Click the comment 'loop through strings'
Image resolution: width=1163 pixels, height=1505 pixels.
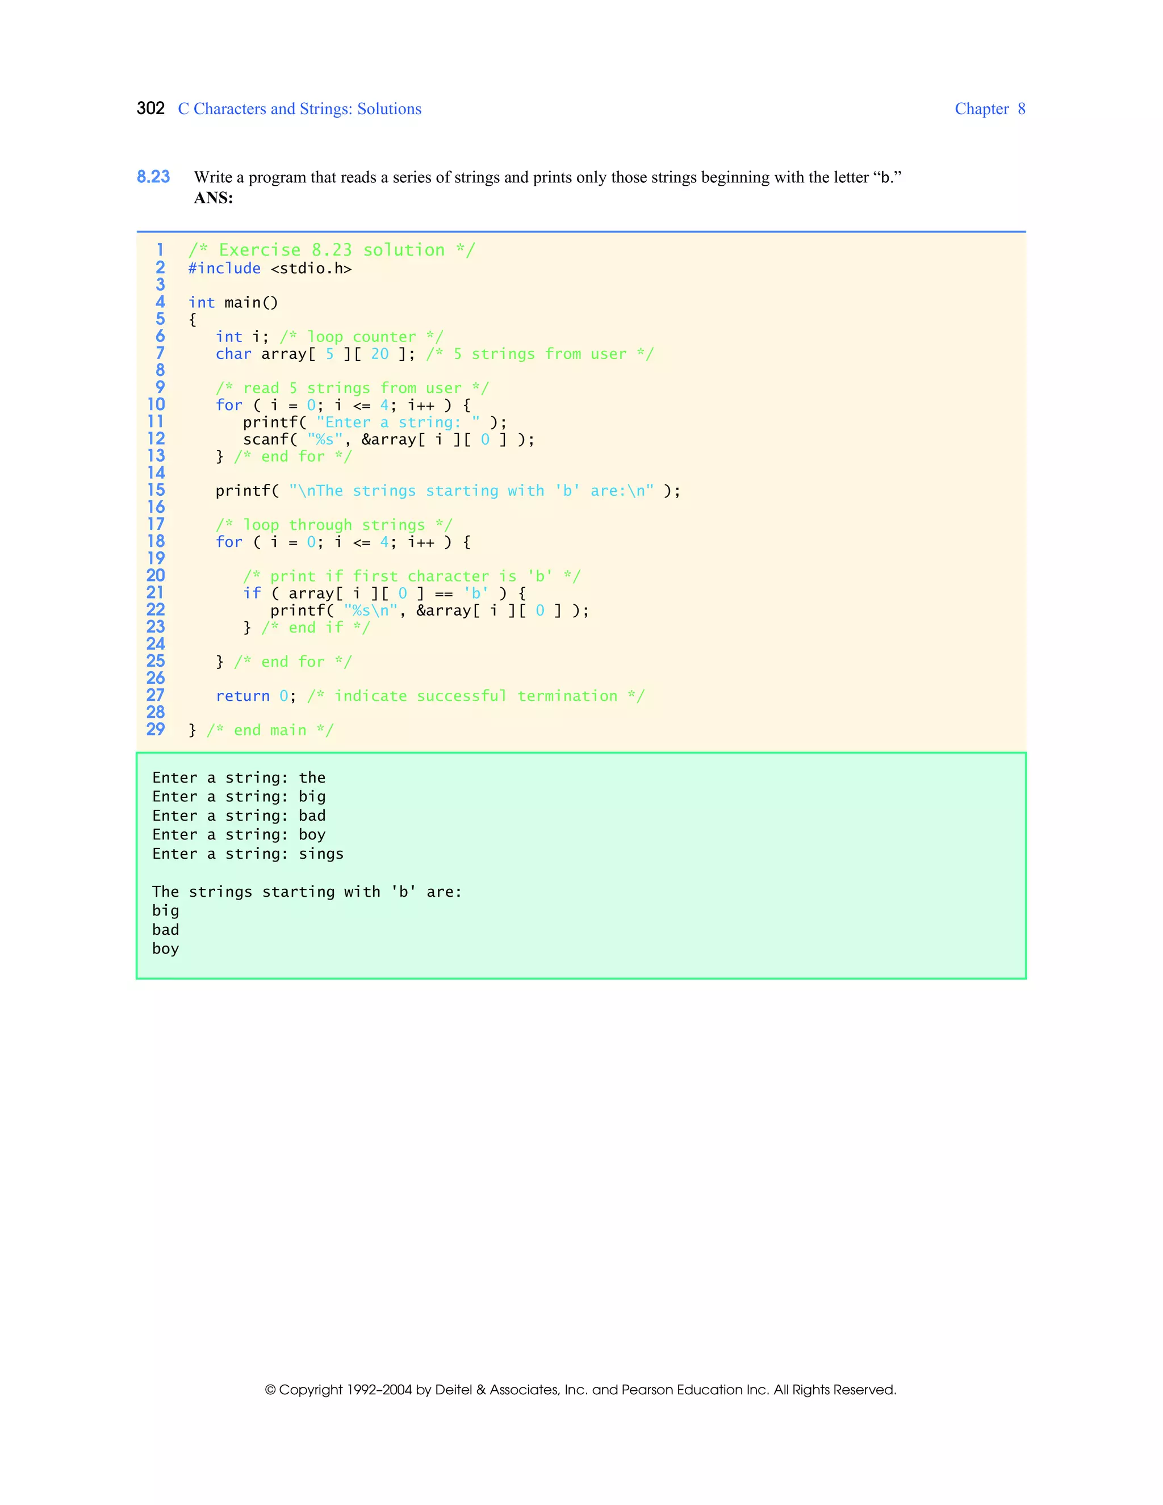click(333, 525)
